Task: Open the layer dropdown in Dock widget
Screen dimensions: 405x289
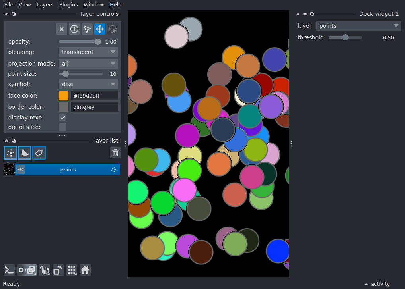Action: click(359, 26)
